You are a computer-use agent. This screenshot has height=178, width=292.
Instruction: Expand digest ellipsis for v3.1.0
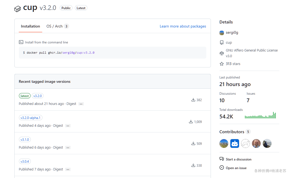(x=68, y=148)
